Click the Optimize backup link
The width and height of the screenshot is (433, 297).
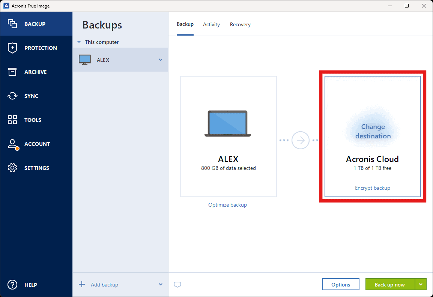227,205
